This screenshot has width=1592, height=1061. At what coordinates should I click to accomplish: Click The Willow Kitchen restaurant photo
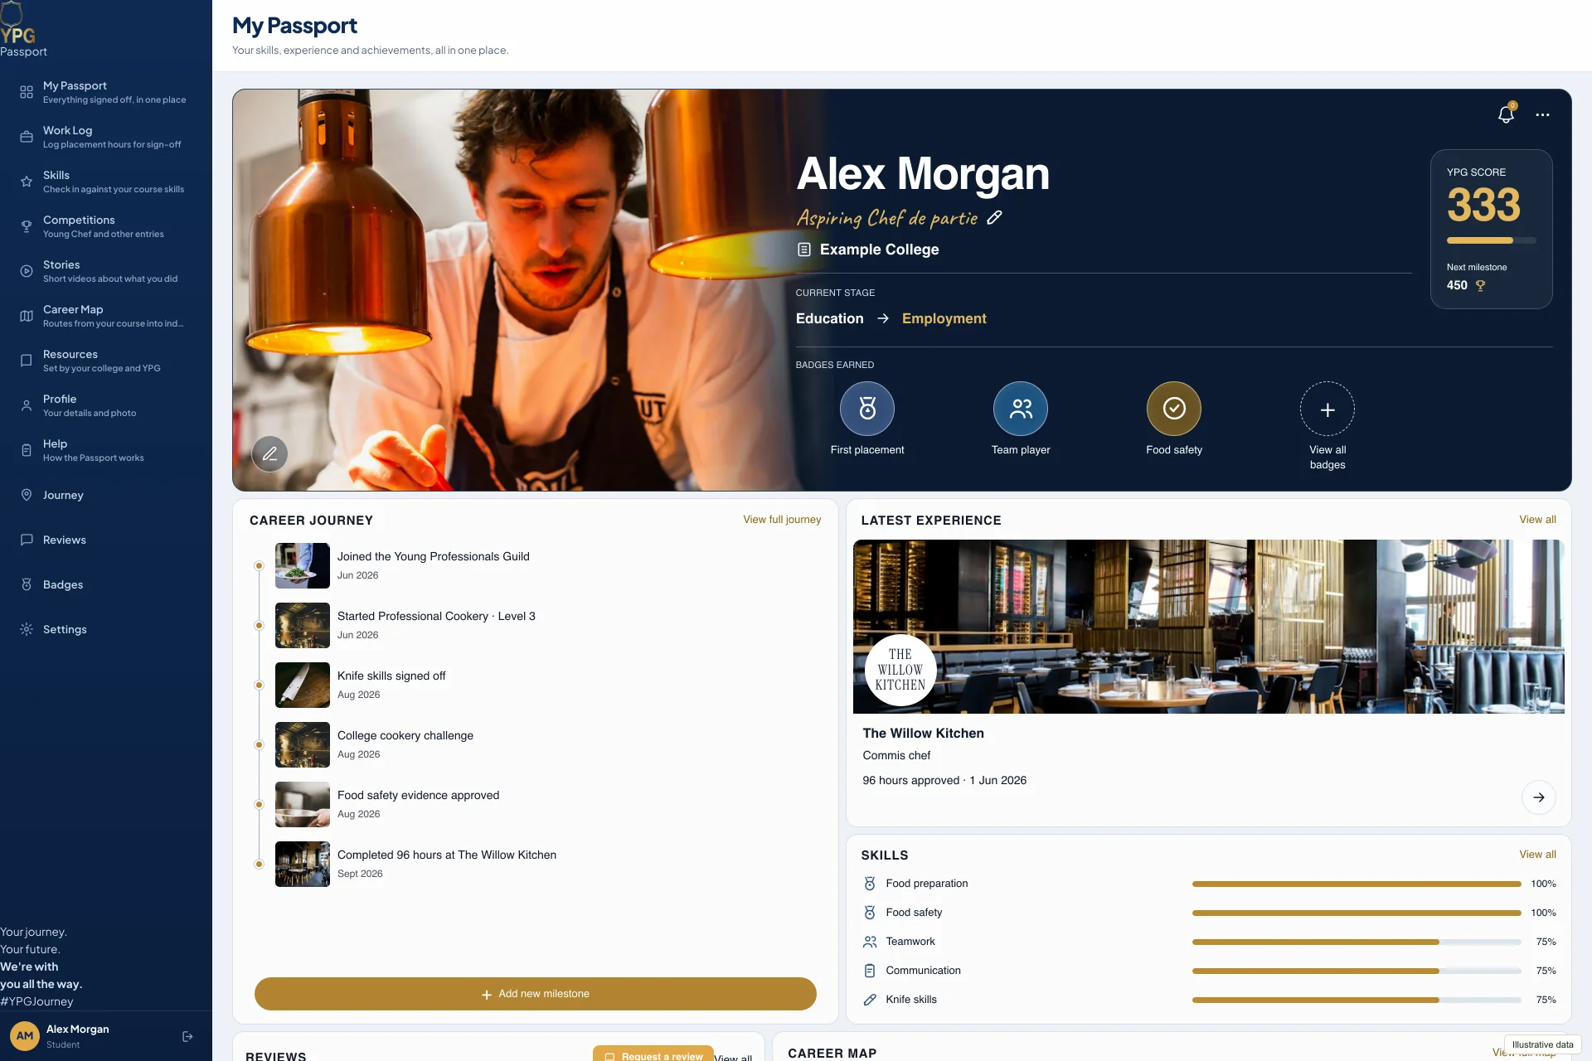click(x=1209, y=627)
